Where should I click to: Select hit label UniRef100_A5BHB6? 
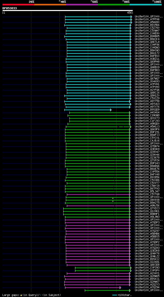147,234
